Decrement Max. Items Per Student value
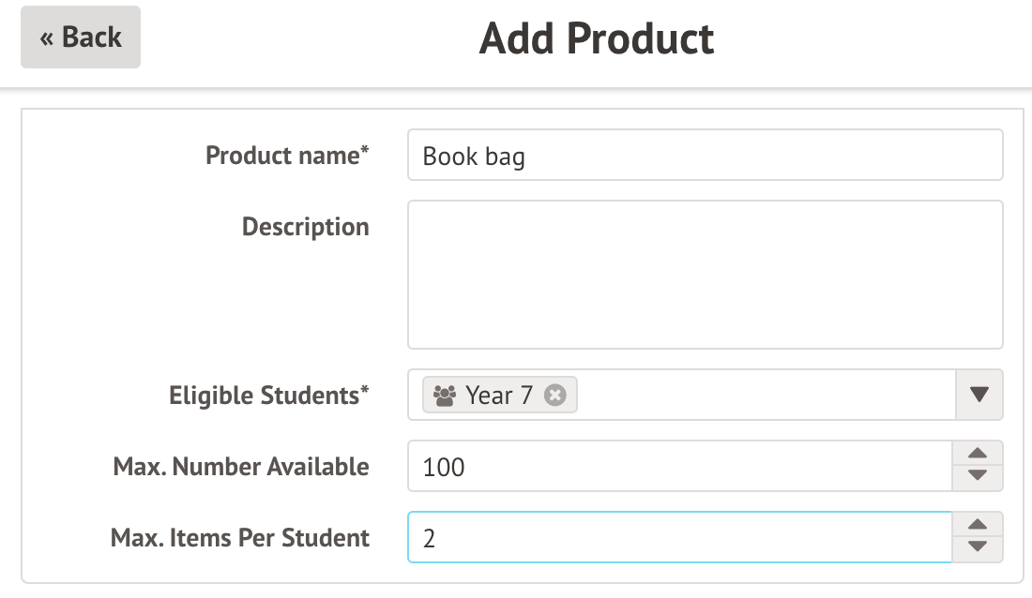This screenshot has height=598, width=1032. [x=978, y=549]
